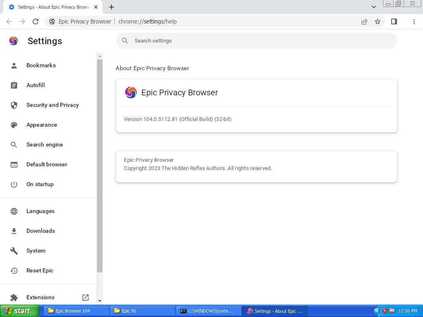Click sidebar scrollbar up arrow
Image resolution: width=423 pixels, height=317 pixels.
pyautogui.click(x=100, y=56)
